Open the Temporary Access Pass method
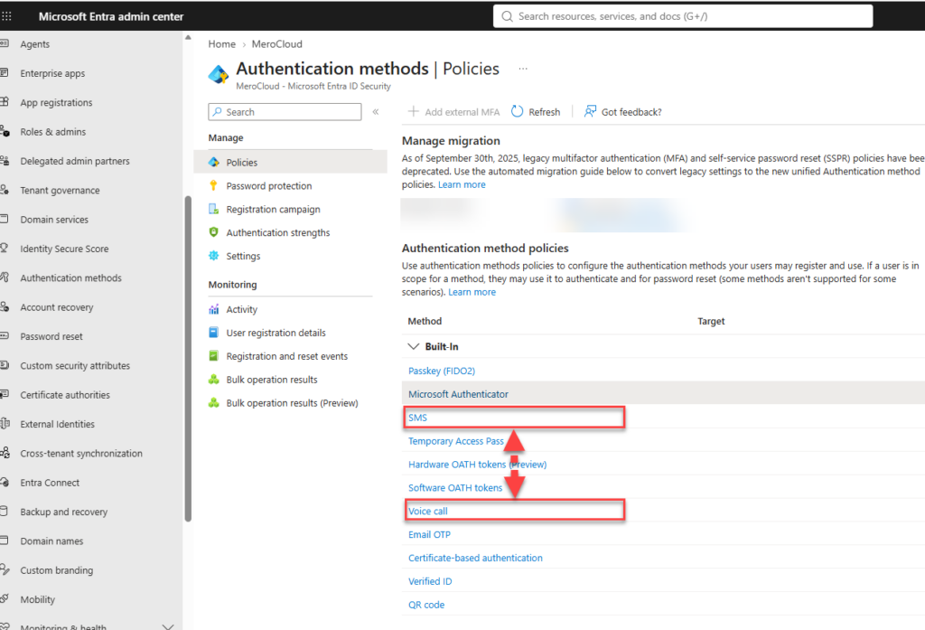The height and width of the screenshot is (630, 925). click(x=456, y=441)
